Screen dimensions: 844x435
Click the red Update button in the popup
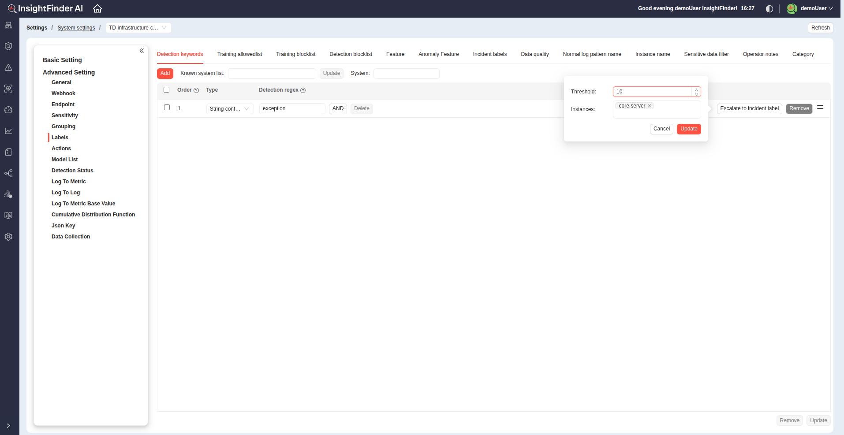tap(688, 129)
